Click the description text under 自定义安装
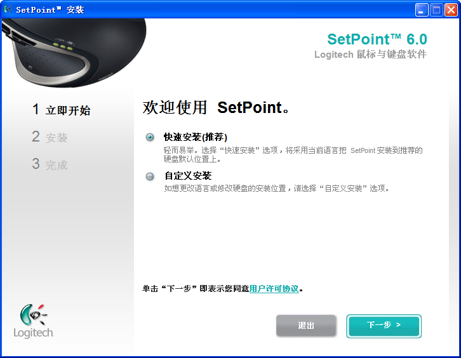461x358 pixels. point(276,189)
